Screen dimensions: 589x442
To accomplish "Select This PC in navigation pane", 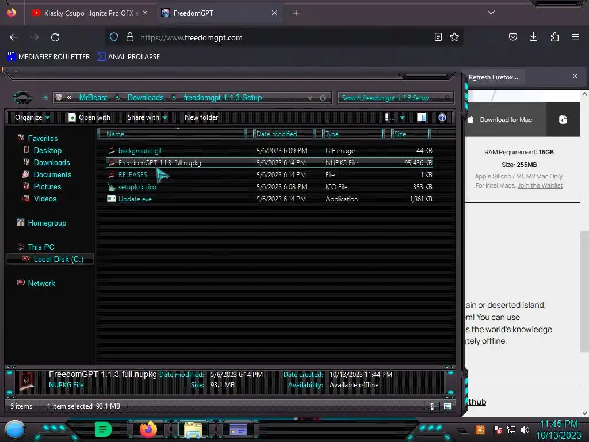I will pyautogui.click(x=41, y=247).
